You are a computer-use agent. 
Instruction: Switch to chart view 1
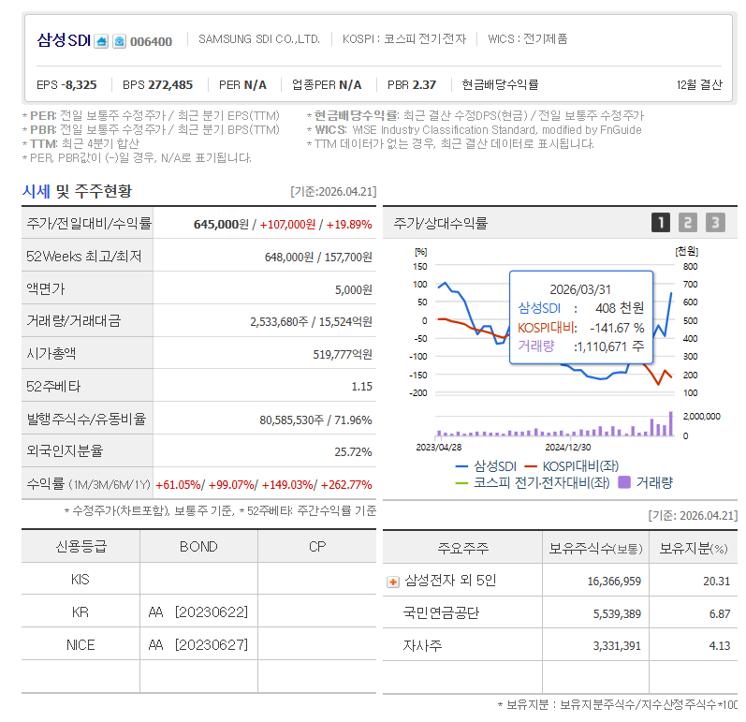[661, 223]
